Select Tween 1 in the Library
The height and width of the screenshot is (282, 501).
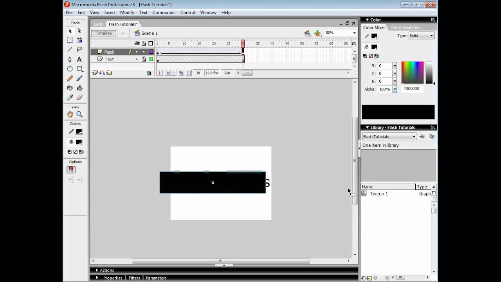[x=379, y=194]
